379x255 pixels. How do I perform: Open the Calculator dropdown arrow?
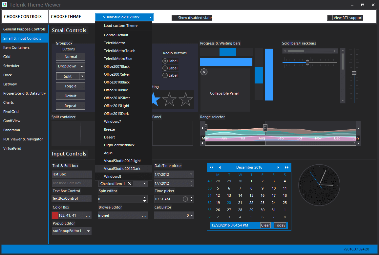click(x=192, y=215)
